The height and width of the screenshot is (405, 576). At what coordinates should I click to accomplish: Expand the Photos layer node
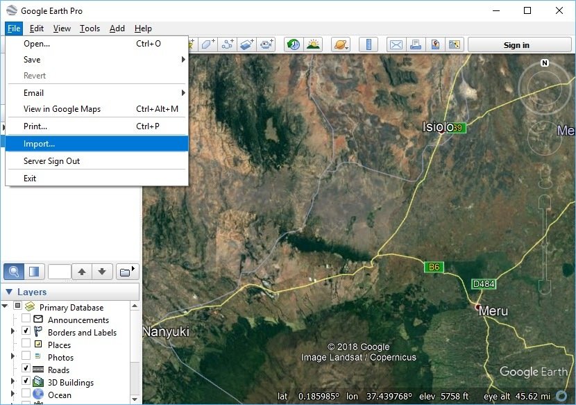pos(12,356)
